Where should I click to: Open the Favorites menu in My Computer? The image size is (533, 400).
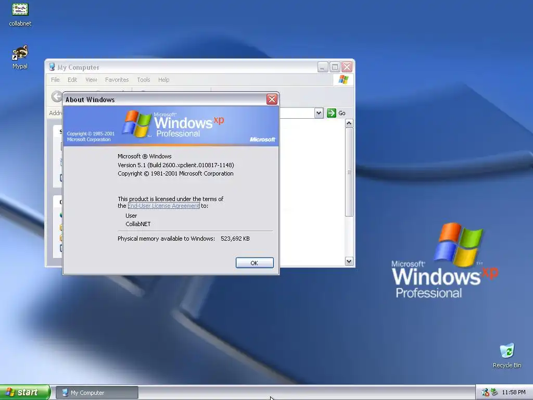click(x=117, y=80)
